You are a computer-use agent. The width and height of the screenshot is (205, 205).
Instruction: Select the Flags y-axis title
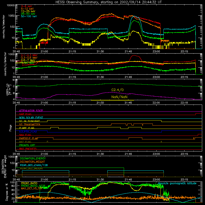10,128
